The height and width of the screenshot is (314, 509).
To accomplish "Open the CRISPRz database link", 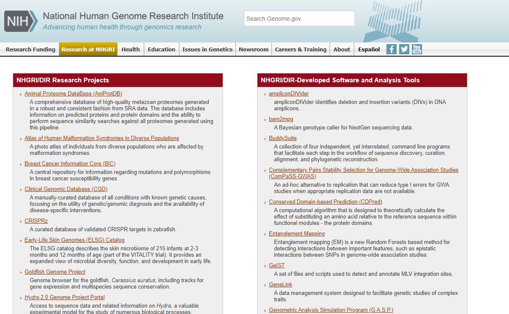I will point(36,221).
